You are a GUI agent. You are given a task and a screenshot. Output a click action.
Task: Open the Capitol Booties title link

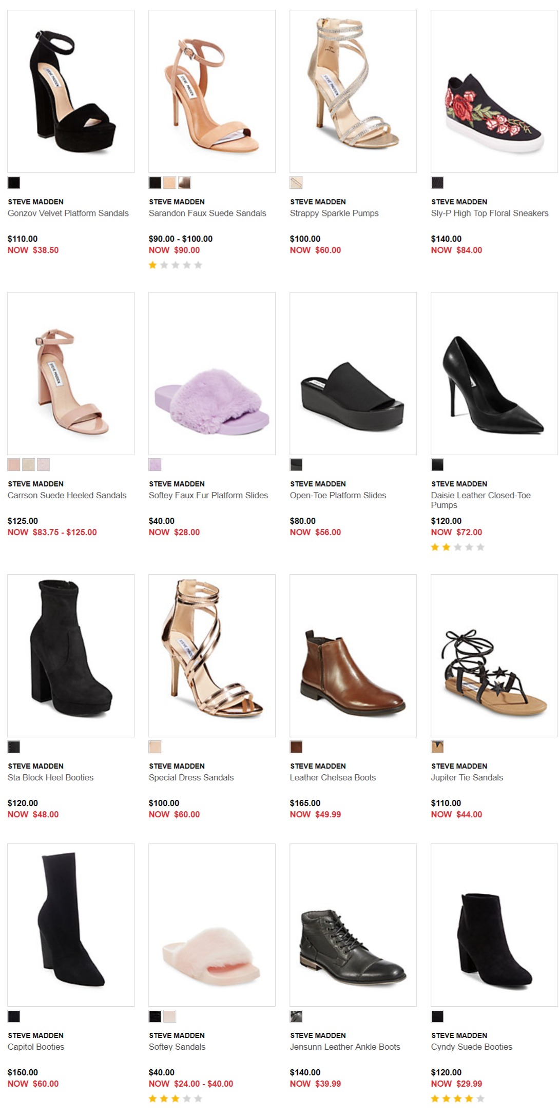click(36, 1047)
